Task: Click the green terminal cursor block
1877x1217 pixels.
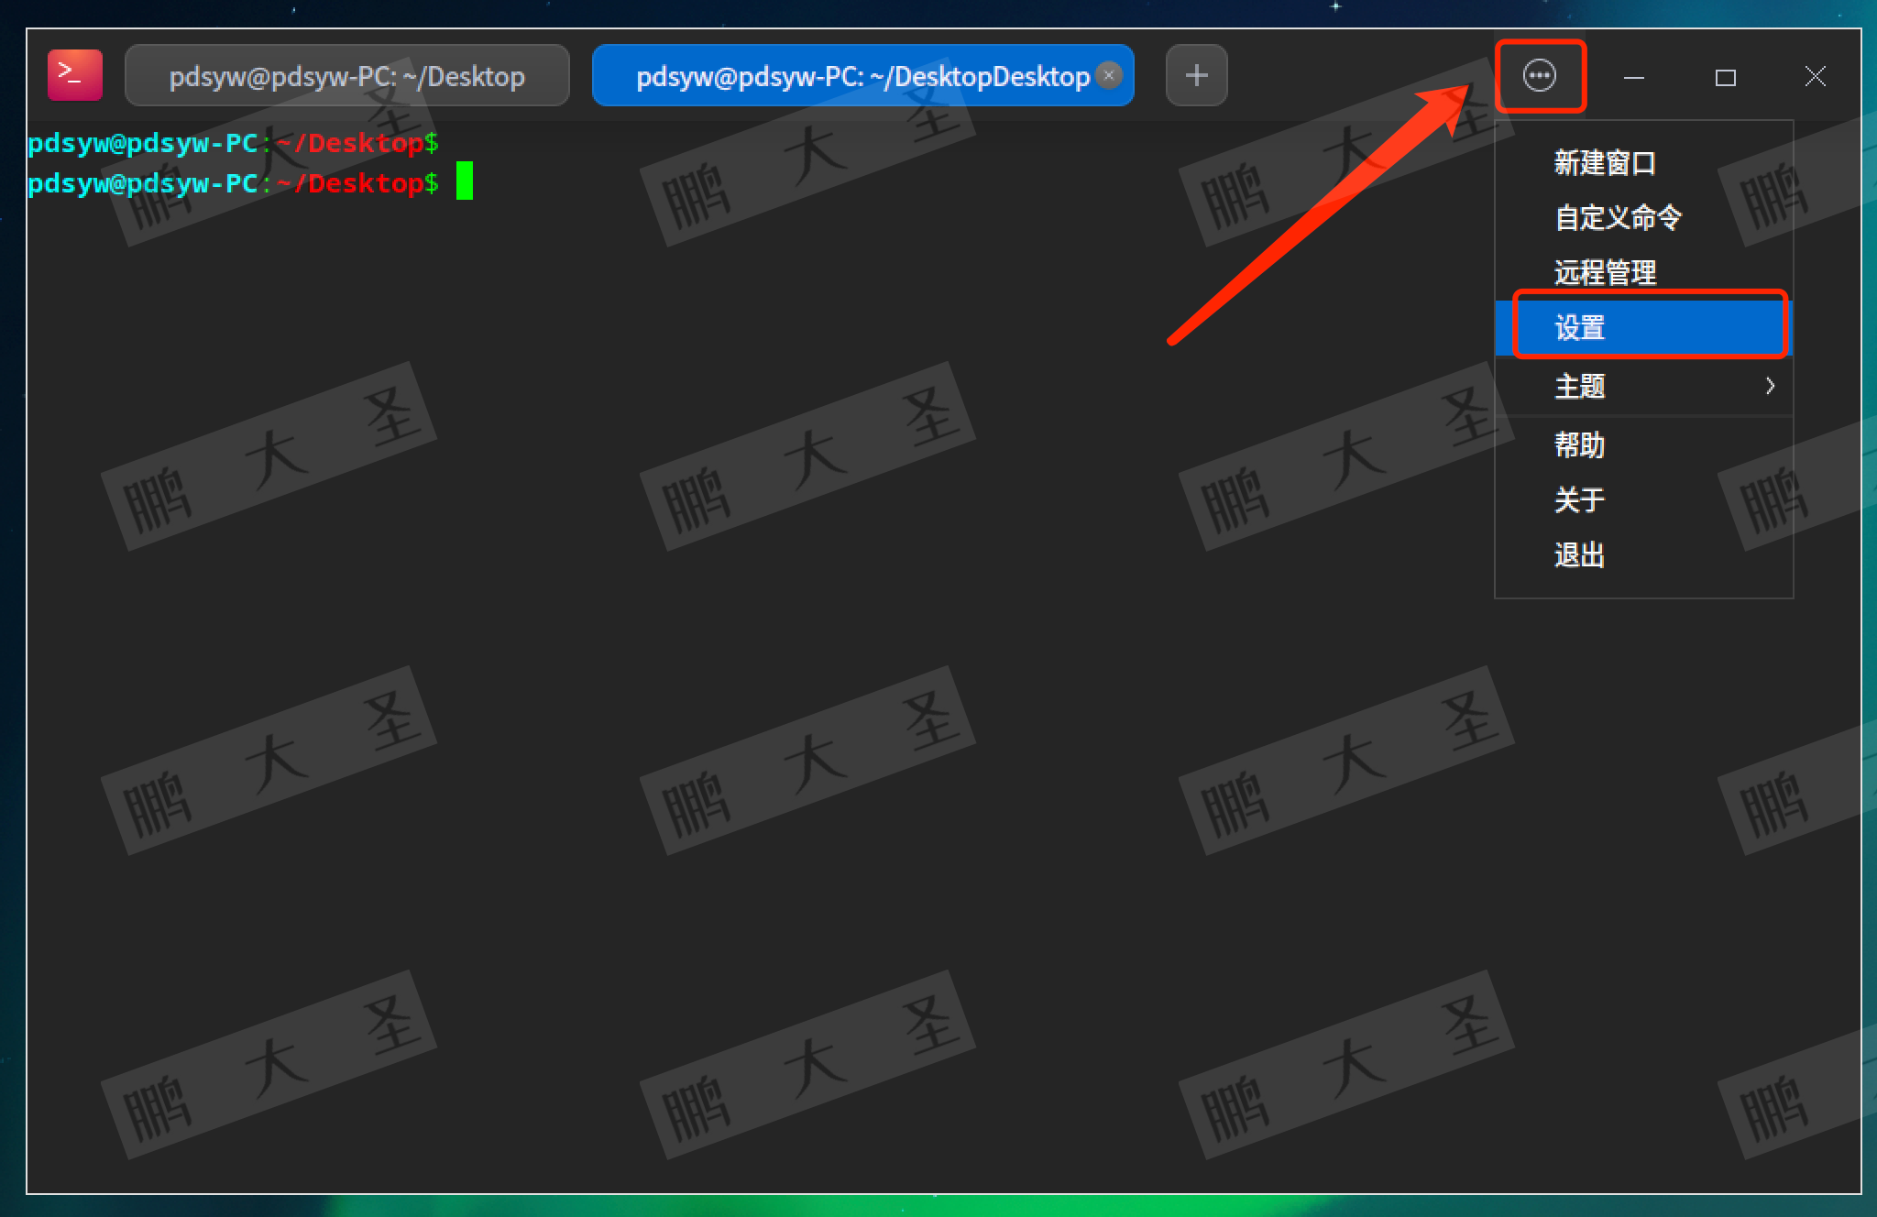Action: (x=465, y=181)
